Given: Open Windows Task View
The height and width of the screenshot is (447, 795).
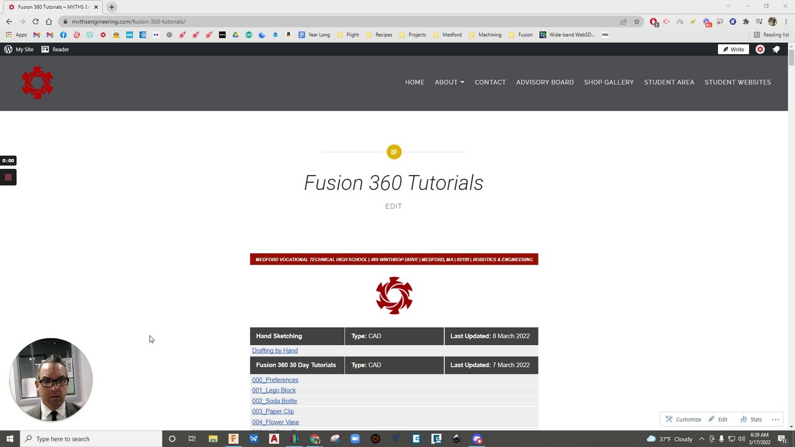Looking at the screenshot, I should tap(192, 439).
